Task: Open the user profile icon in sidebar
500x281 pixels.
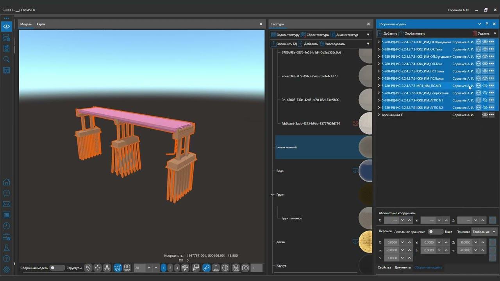Action: [x=6, y=248]
